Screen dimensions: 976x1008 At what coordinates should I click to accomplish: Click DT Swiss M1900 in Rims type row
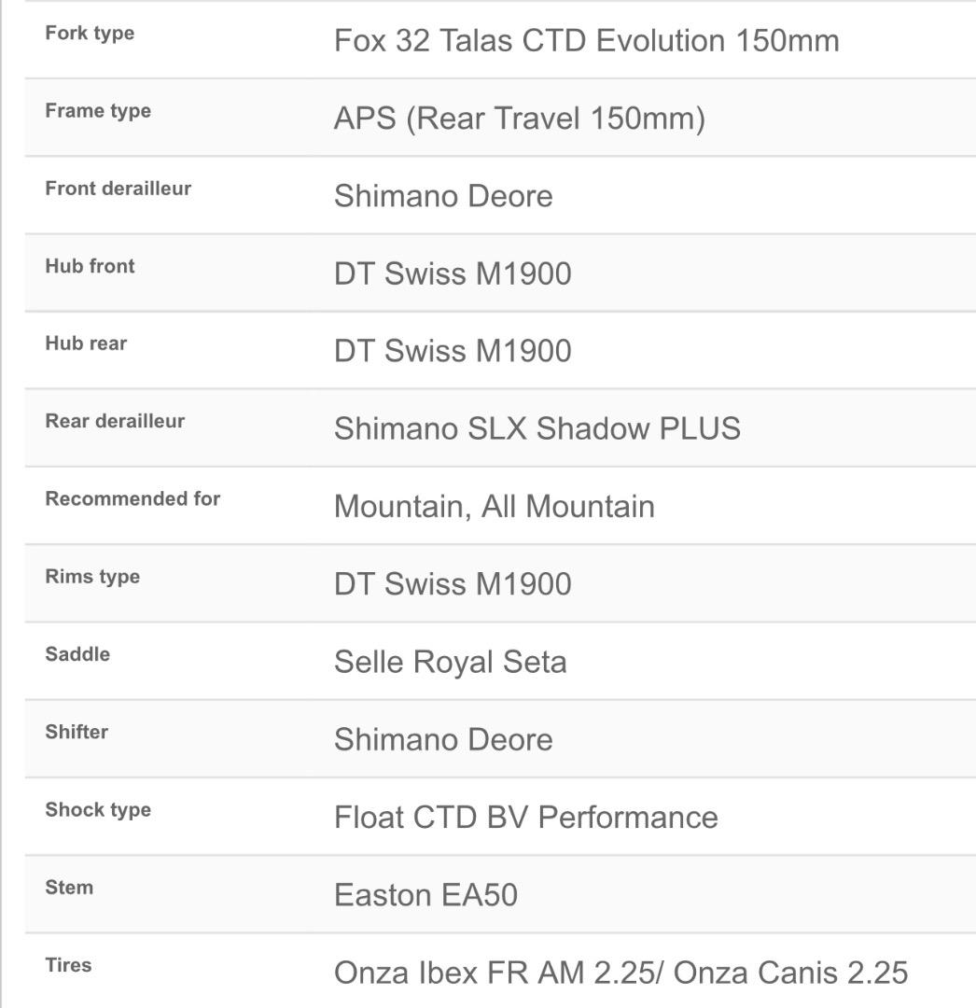(x=453, y=584)
